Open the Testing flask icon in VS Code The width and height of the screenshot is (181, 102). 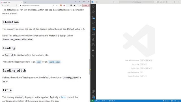click(93, 39)
